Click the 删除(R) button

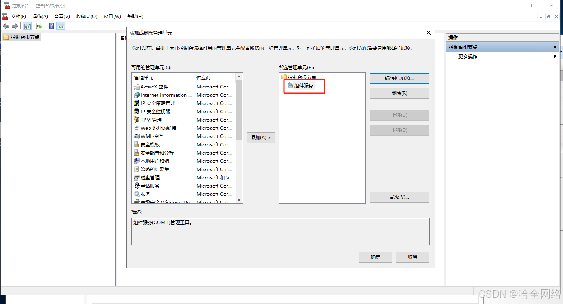click(400, 93)
